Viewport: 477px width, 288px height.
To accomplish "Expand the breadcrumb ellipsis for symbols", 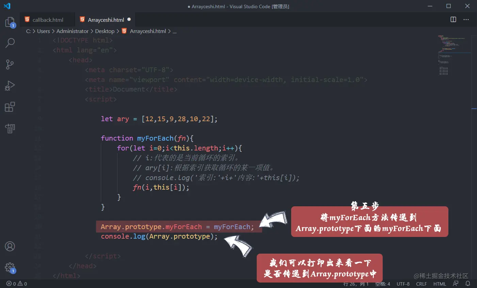I will pyautogui.click(x=174, y=31).
